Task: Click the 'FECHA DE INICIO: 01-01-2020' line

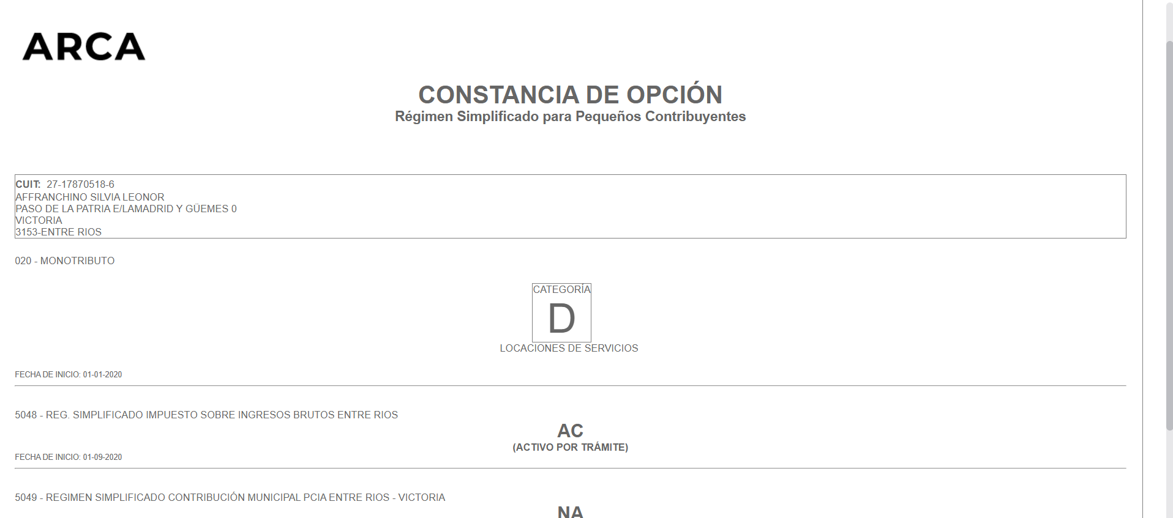Action: point(69,374)
